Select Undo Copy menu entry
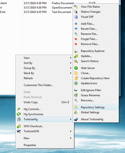The height and width of the screenshot is (153, 125). tap(45, 102)
